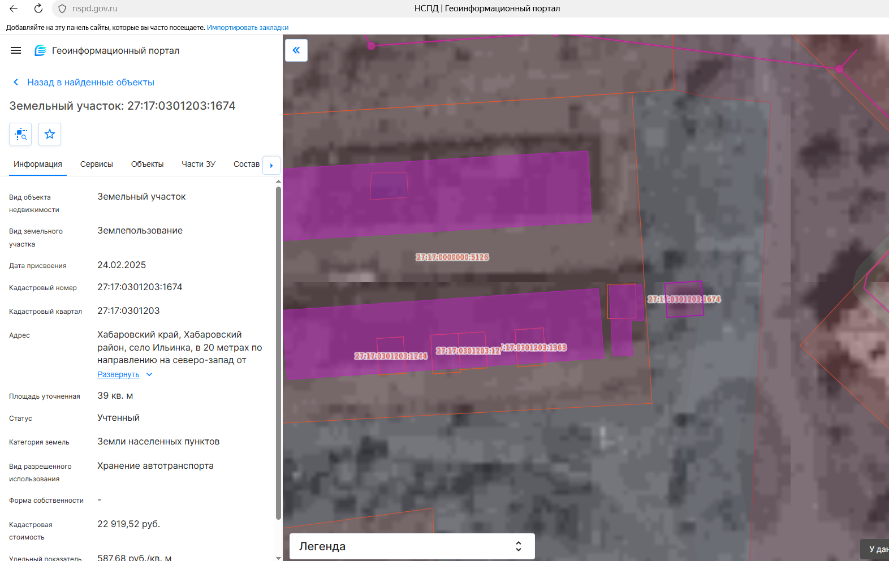The height and width of the screenshot is (561, 889).
Task: Expand the address via the chevron beside Развернуть
Action: (149, 374)
